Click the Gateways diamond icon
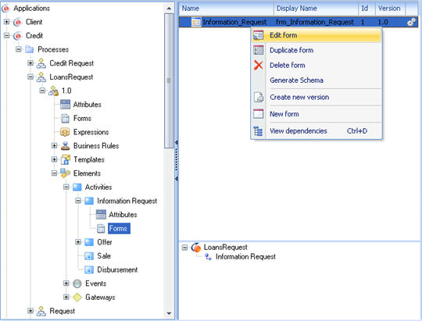422x321 pixels. [x=77, y=298]
